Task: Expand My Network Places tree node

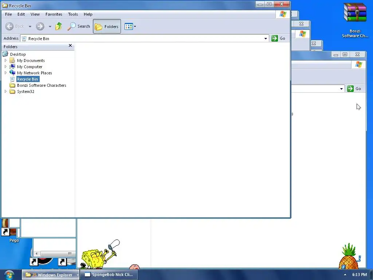Action: tap(6, 73)
